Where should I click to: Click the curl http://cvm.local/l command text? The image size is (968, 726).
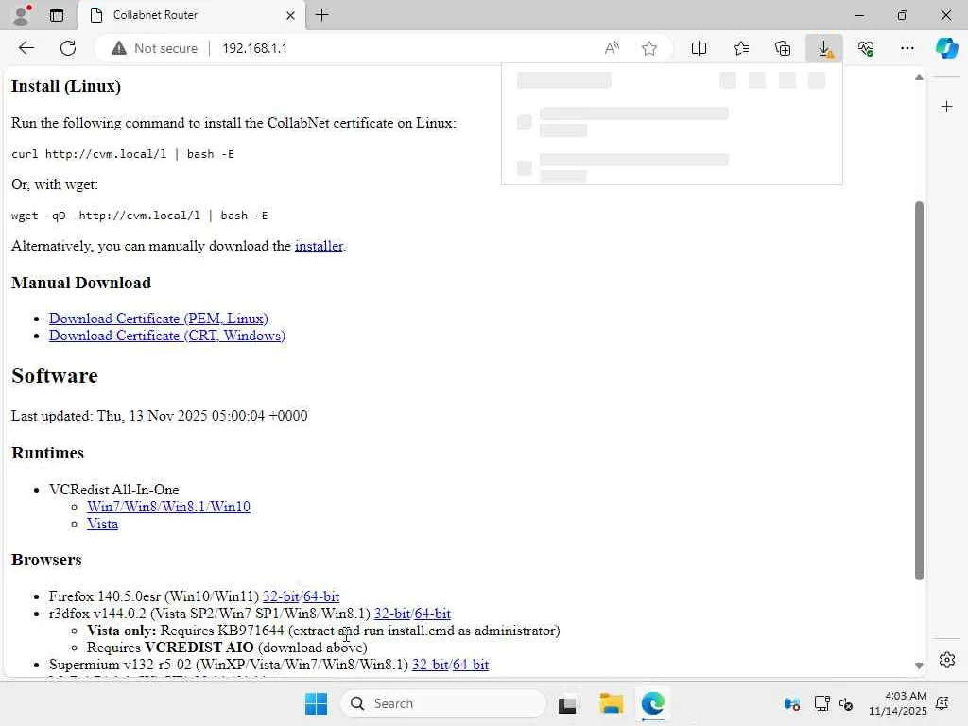[x=122, y=154]
